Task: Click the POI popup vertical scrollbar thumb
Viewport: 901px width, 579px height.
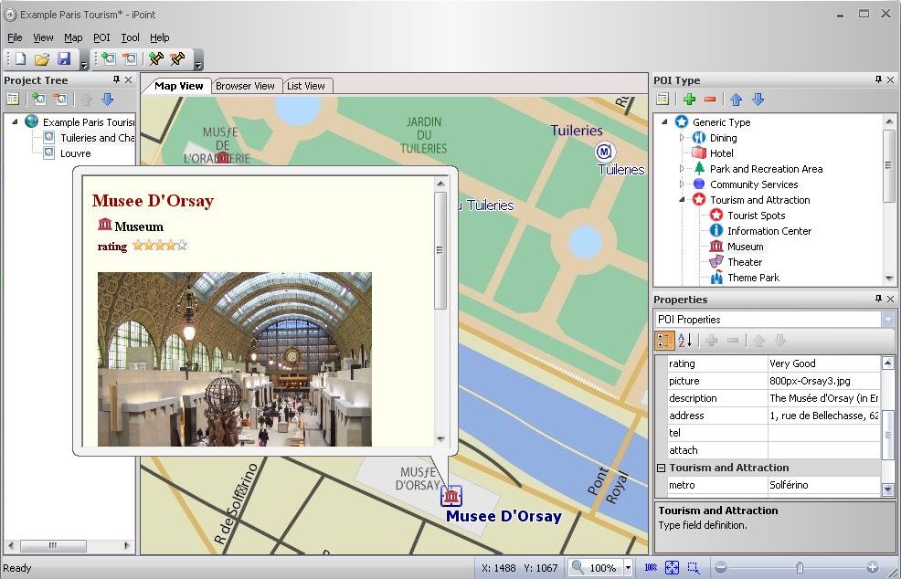Action: tap(440, 250)
